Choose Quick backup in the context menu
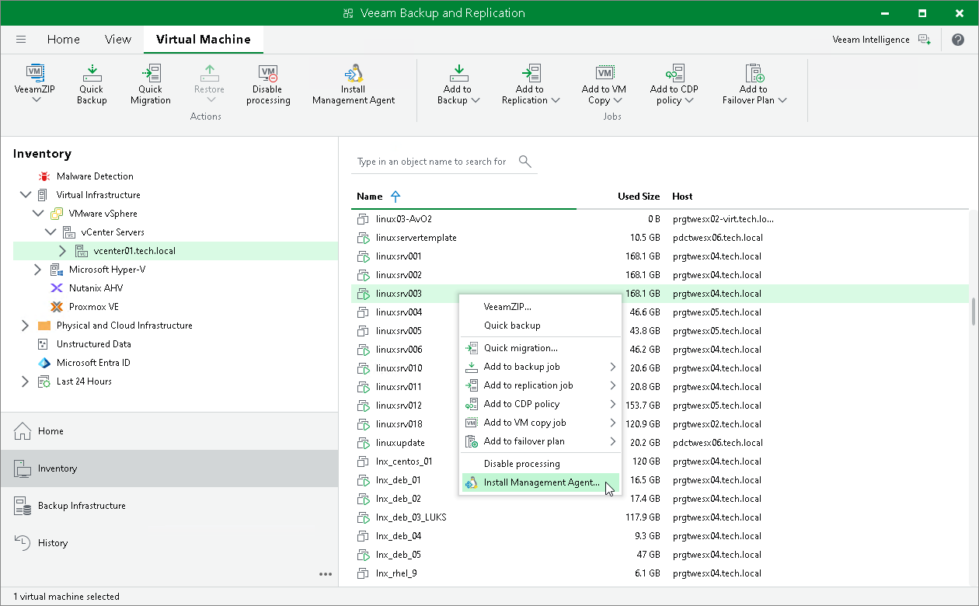The width and height of the screenshot is (979, 606). (541, 326)
